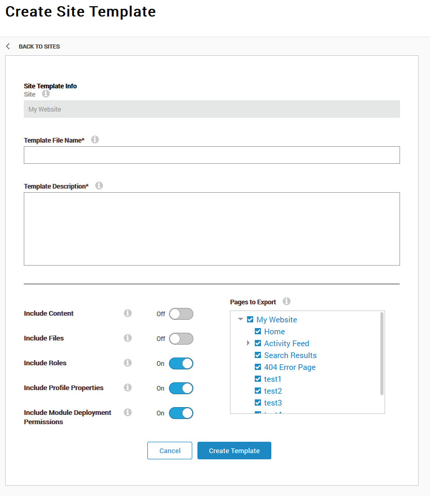
Task: Click Include Profile Properties info icon
Action: [x=128, y=388]
